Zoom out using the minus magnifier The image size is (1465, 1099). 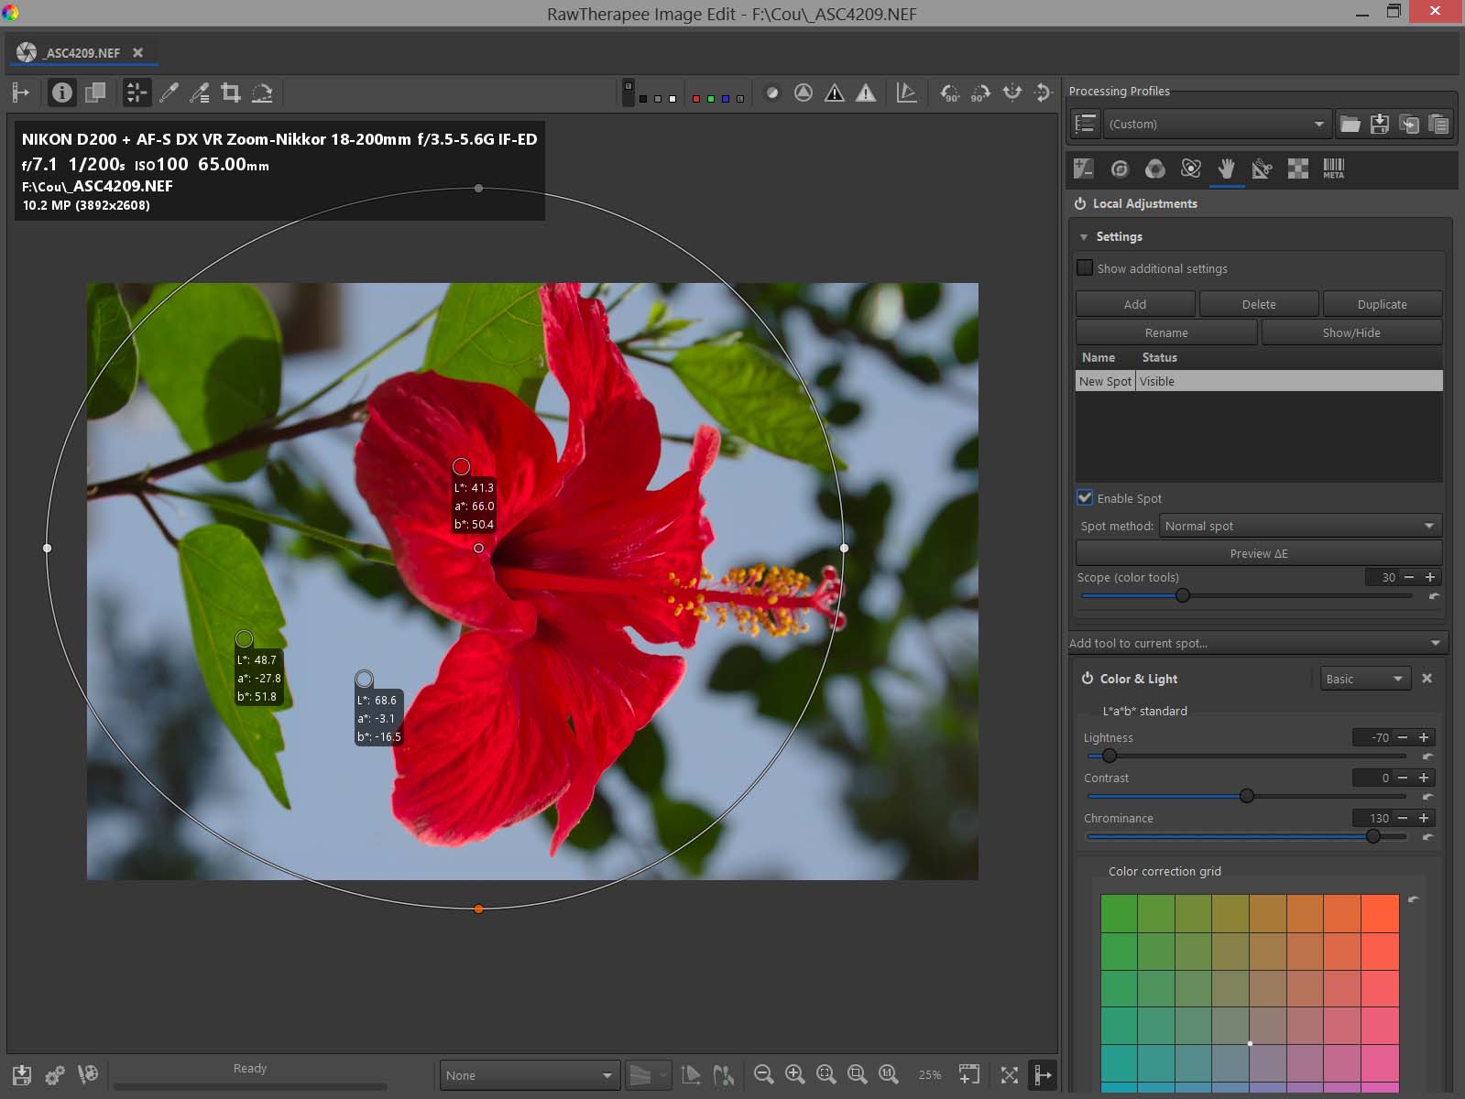coord(763,1074)
